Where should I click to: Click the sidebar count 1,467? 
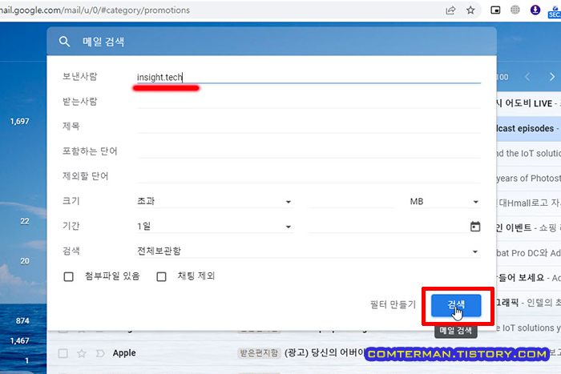(20, 340)
